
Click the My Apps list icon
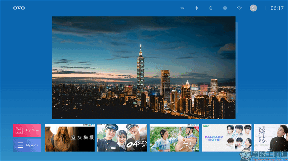[x=19, y=145]
